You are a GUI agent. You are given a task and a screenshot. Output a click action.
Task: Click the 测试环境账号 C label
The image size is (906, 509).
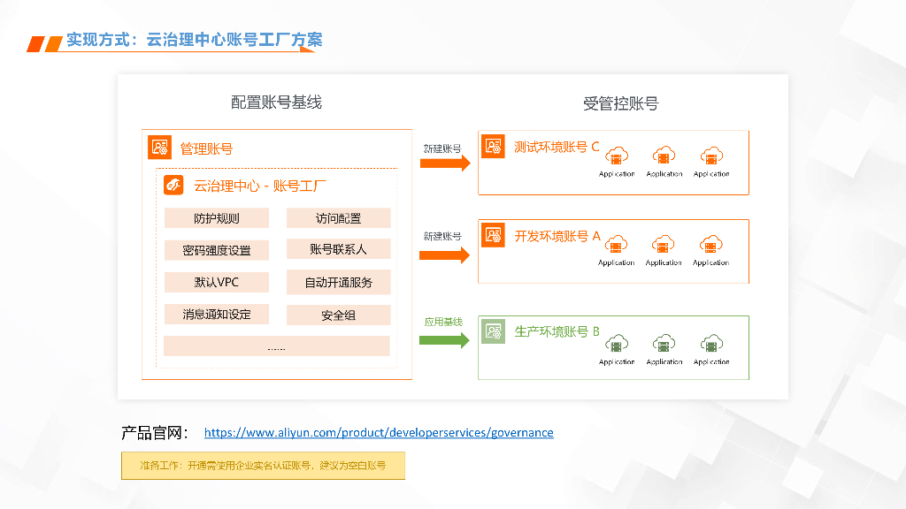coord(557,147)
